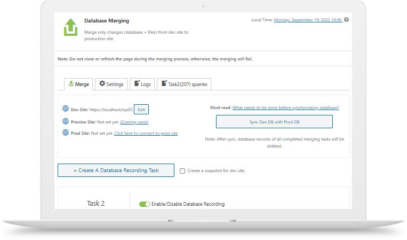Screen dimensions: 407x240
Task: Click the gear icon on Settings tab
Action: coord(102,83)
